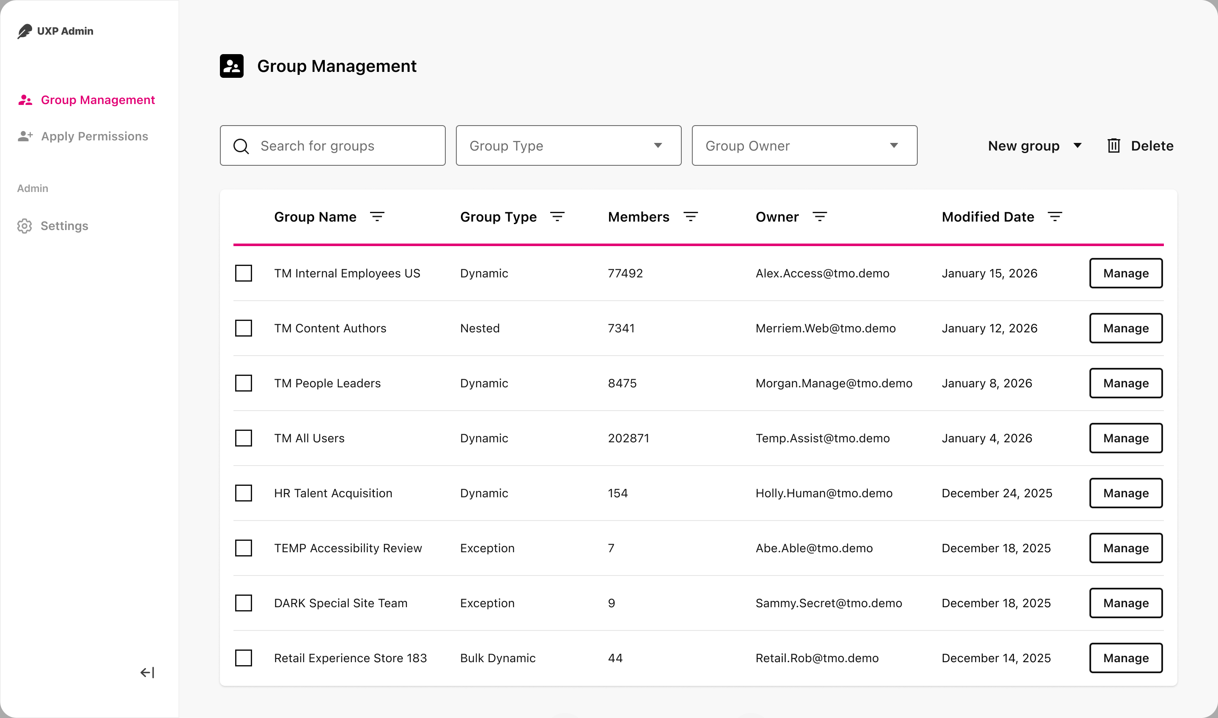Open Group Management in the sidebar

86,100
